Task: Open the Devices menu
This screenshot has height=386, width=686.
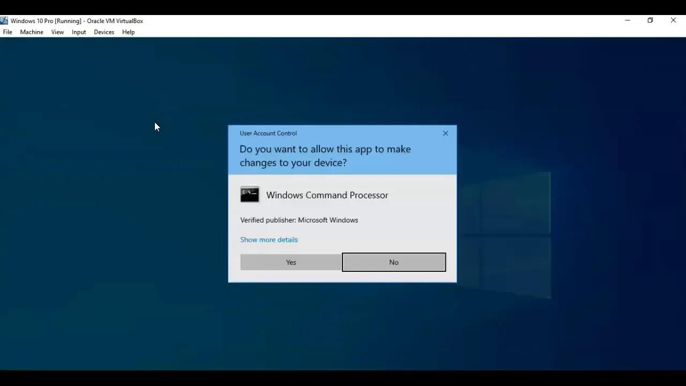Action: 103,32
